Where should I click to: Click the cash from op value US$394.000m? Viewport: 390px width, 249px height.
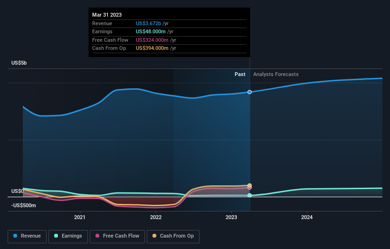coord(152,48)
